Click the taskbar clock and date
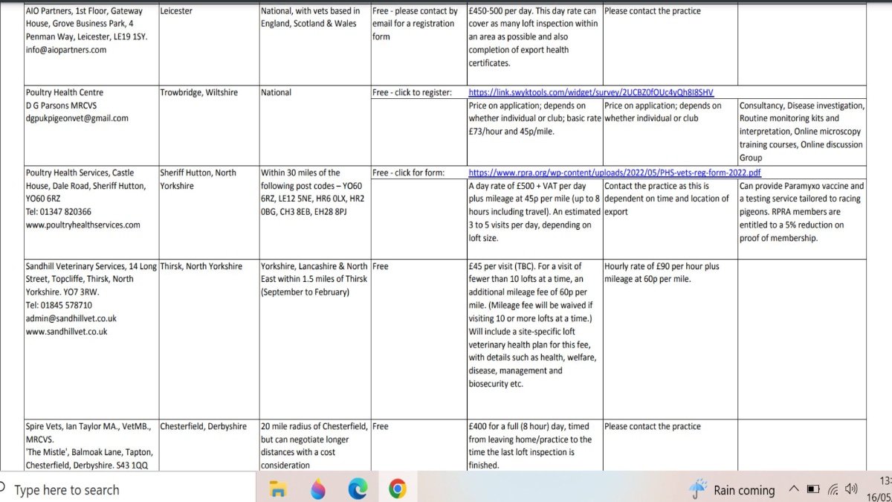892x502 pixels. click(883, 489)
